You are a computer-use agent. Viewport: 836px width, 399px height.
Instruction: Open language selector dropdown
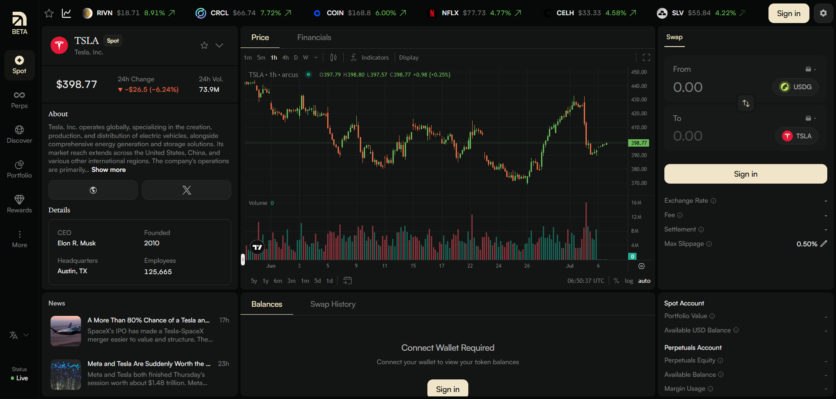pos(19,335)
